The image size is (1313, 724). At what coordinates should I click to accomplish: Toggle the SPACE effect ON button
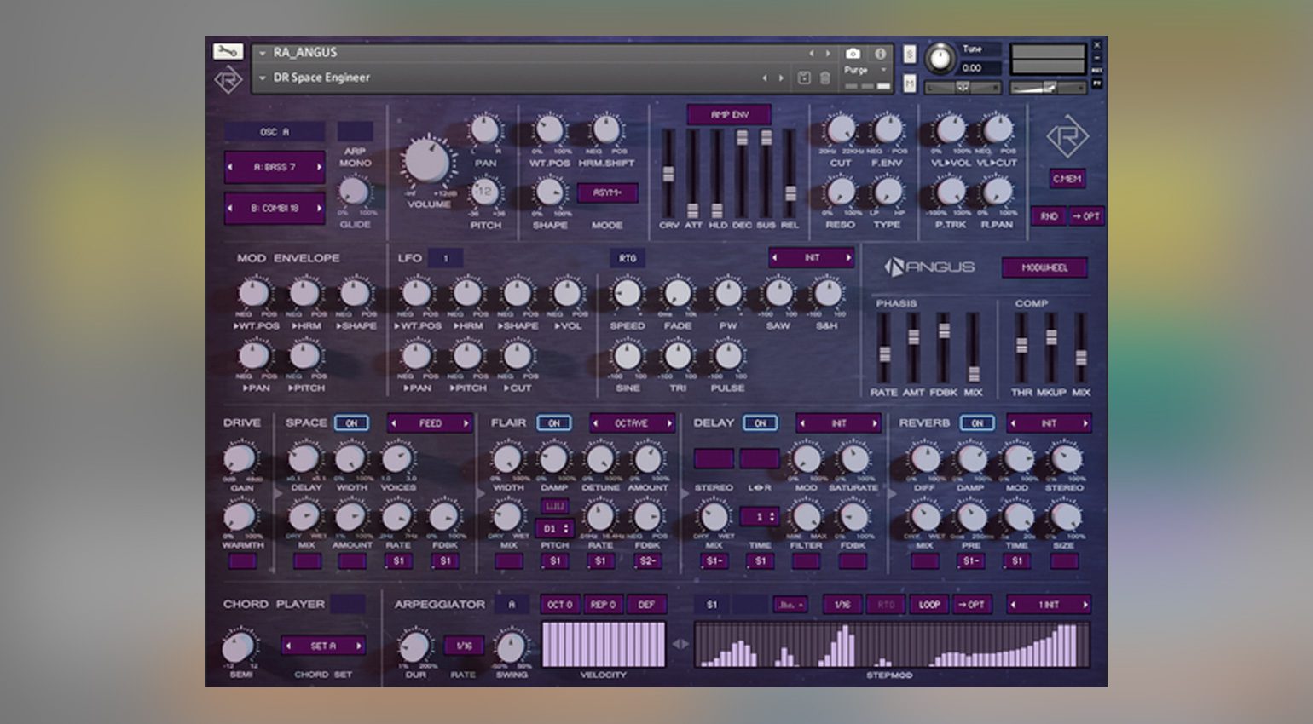pyautogui.click(x=351, y=423)
